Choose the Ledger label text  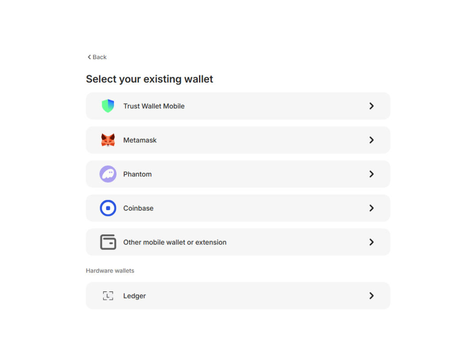tap(135, 296)
